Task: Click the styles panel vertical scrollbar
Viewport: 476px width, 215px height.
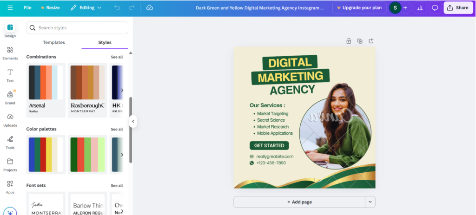Action: point(131,130)
